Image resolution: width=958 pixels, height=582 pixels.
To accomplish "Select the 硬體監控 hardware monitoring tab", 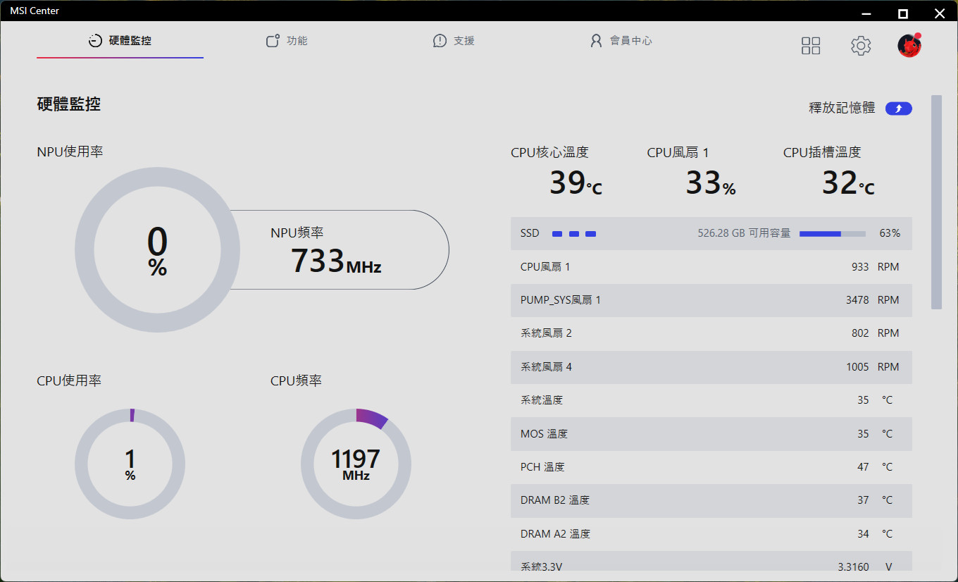I will [x=120, y=41].
